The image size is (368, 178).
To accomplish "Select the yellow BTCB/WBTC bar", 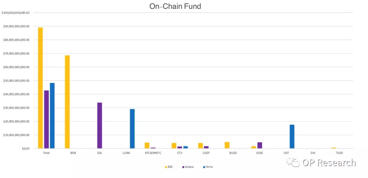I will click(x=147, y=145).
